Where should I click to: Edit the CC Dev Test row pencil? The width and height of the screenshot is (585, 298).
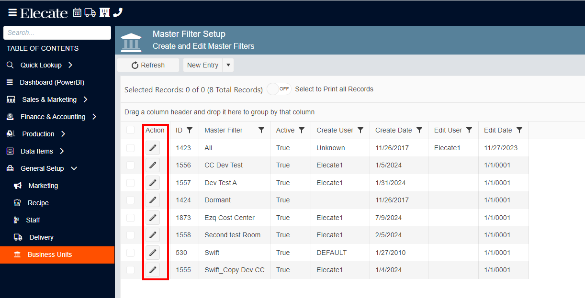tap(153, 165)
